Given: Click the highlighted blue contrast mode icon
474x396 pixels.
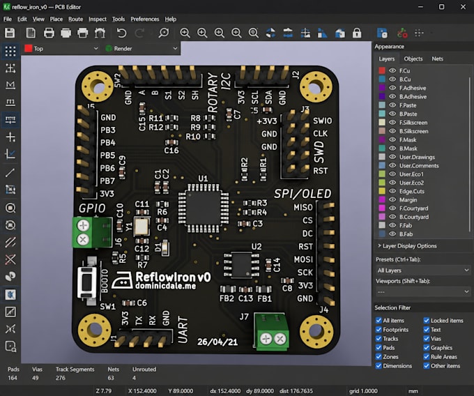Looking at the screenshot, I should pyautogui.click(x=10, y=294).
